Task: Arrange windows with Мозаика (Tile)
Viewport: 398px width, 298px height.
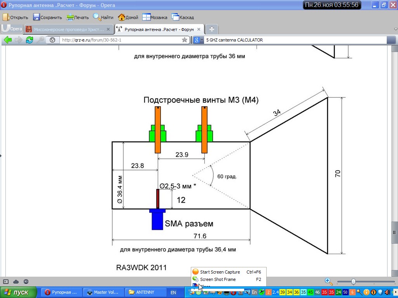Action: [x=155, y=17]
